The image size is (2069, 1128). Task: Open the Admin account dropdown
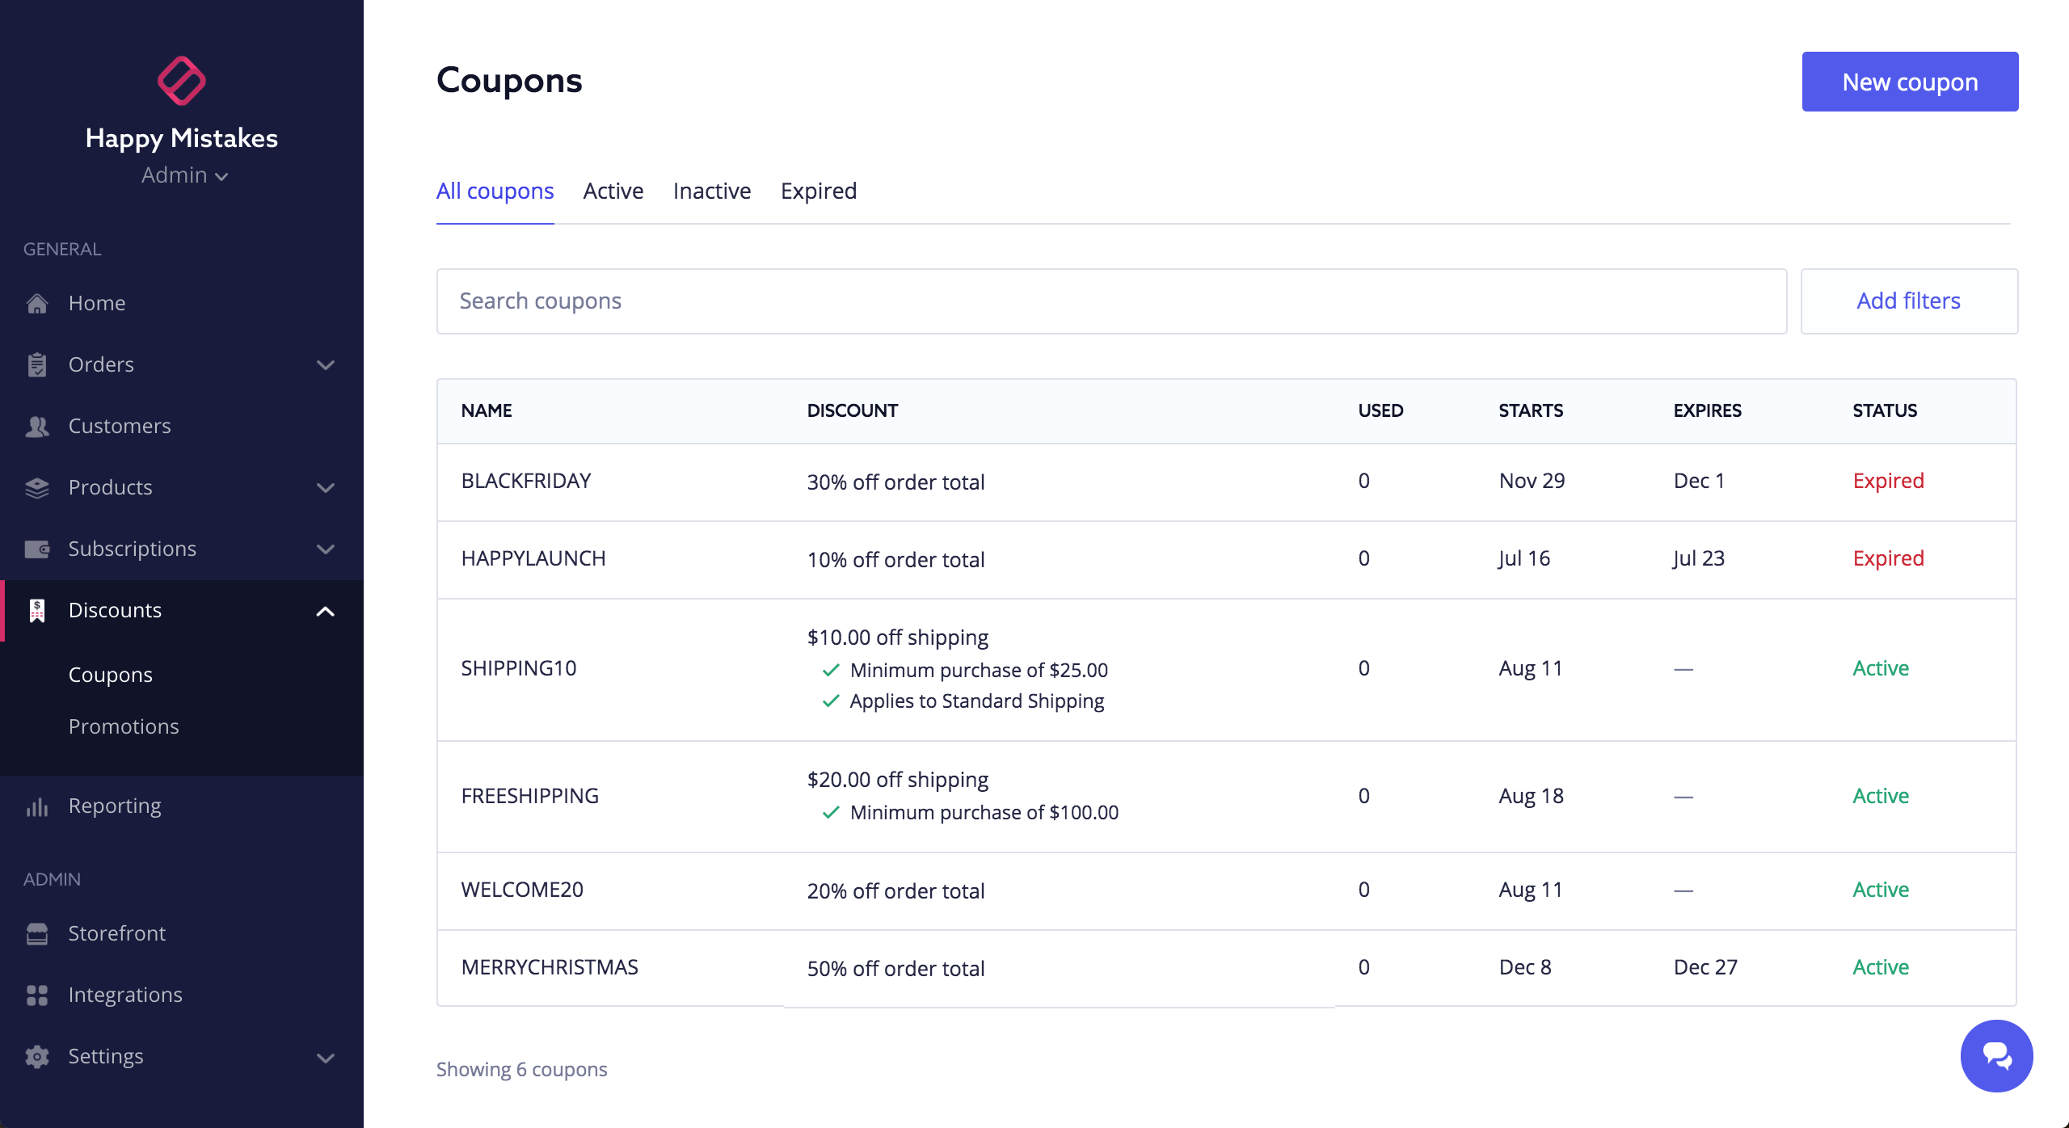pos(184,175)
